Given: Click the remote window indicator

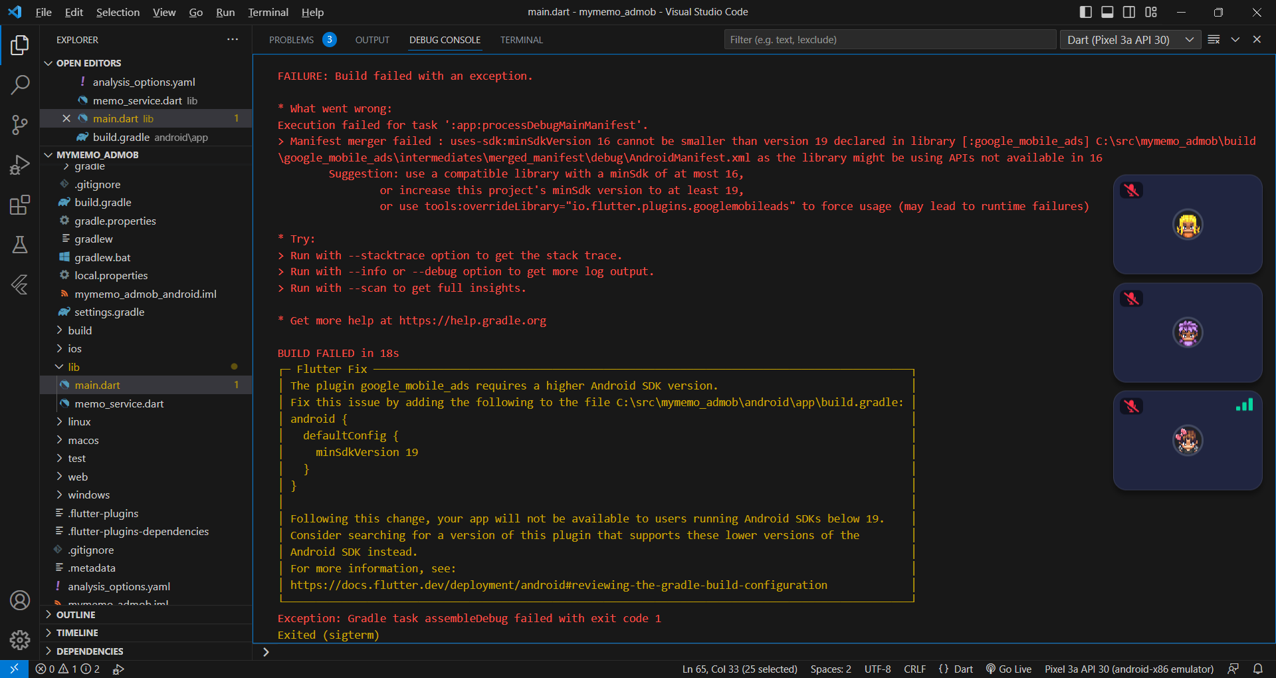Looking at the screenshot, I should pyautogui.click(x=14, y=669).
